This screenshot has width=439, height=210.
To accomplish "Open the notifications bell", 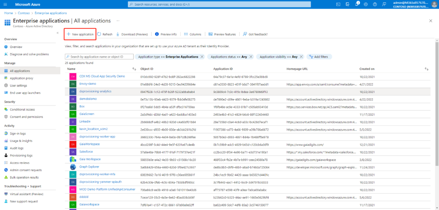I will (x=357, y=4).
